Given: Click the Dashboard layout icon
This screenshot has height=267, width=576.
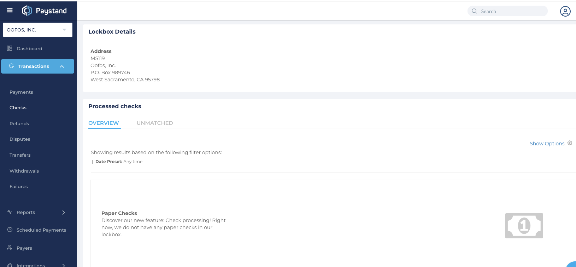Looking at the screenshot, I should coord(10,48).
